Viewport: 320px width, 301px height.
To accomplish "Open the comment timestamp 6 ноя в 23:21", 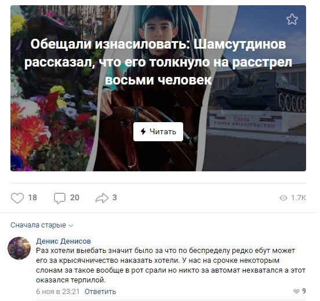I will tap(58, 292).
